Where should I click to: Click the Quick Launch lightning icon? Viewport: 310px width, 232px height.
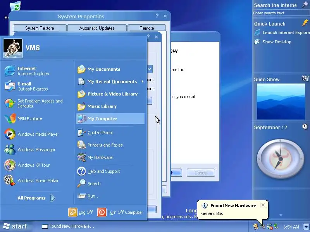point(305,23)
